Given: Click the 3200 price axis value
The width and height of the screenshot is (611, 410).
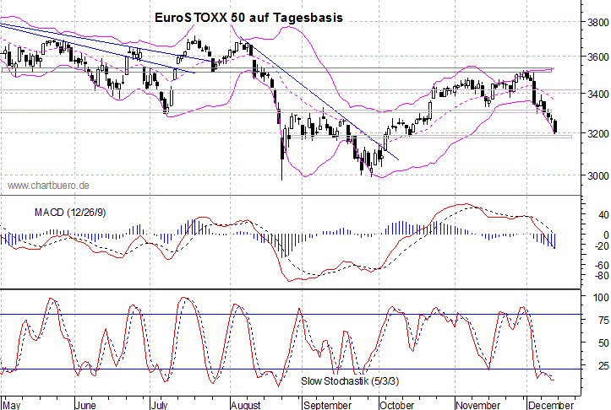Looking at the screenshot, I should (x=598, y=134).
